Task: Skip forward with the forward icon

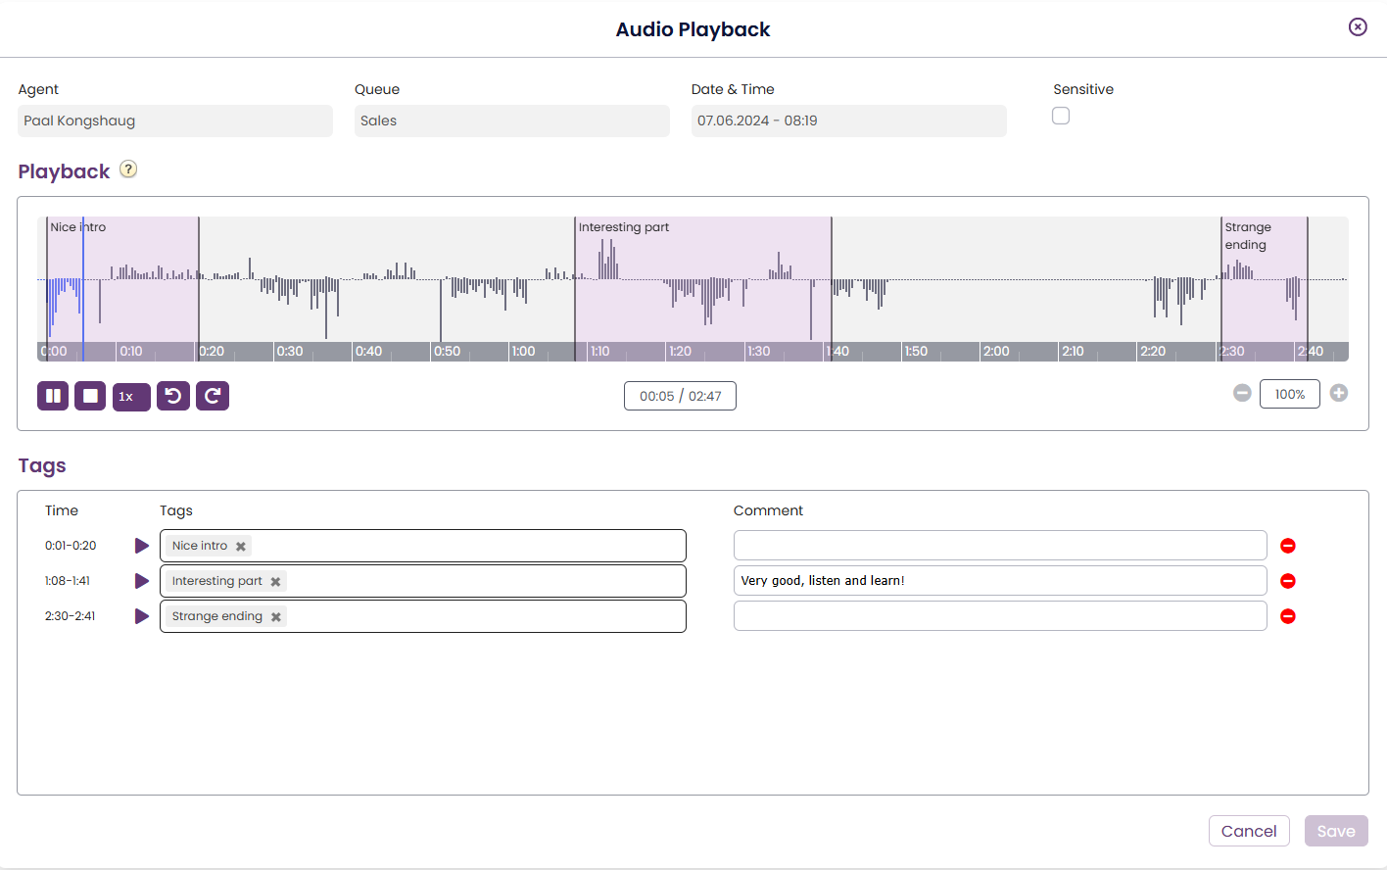Action: pyautogui.click(x=213, y=396)
